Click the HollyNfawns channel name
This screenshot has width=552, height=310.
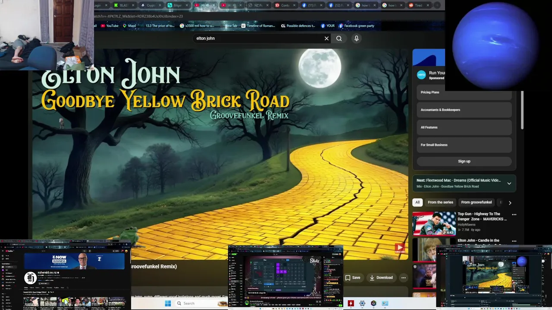(x=466, y=225)
